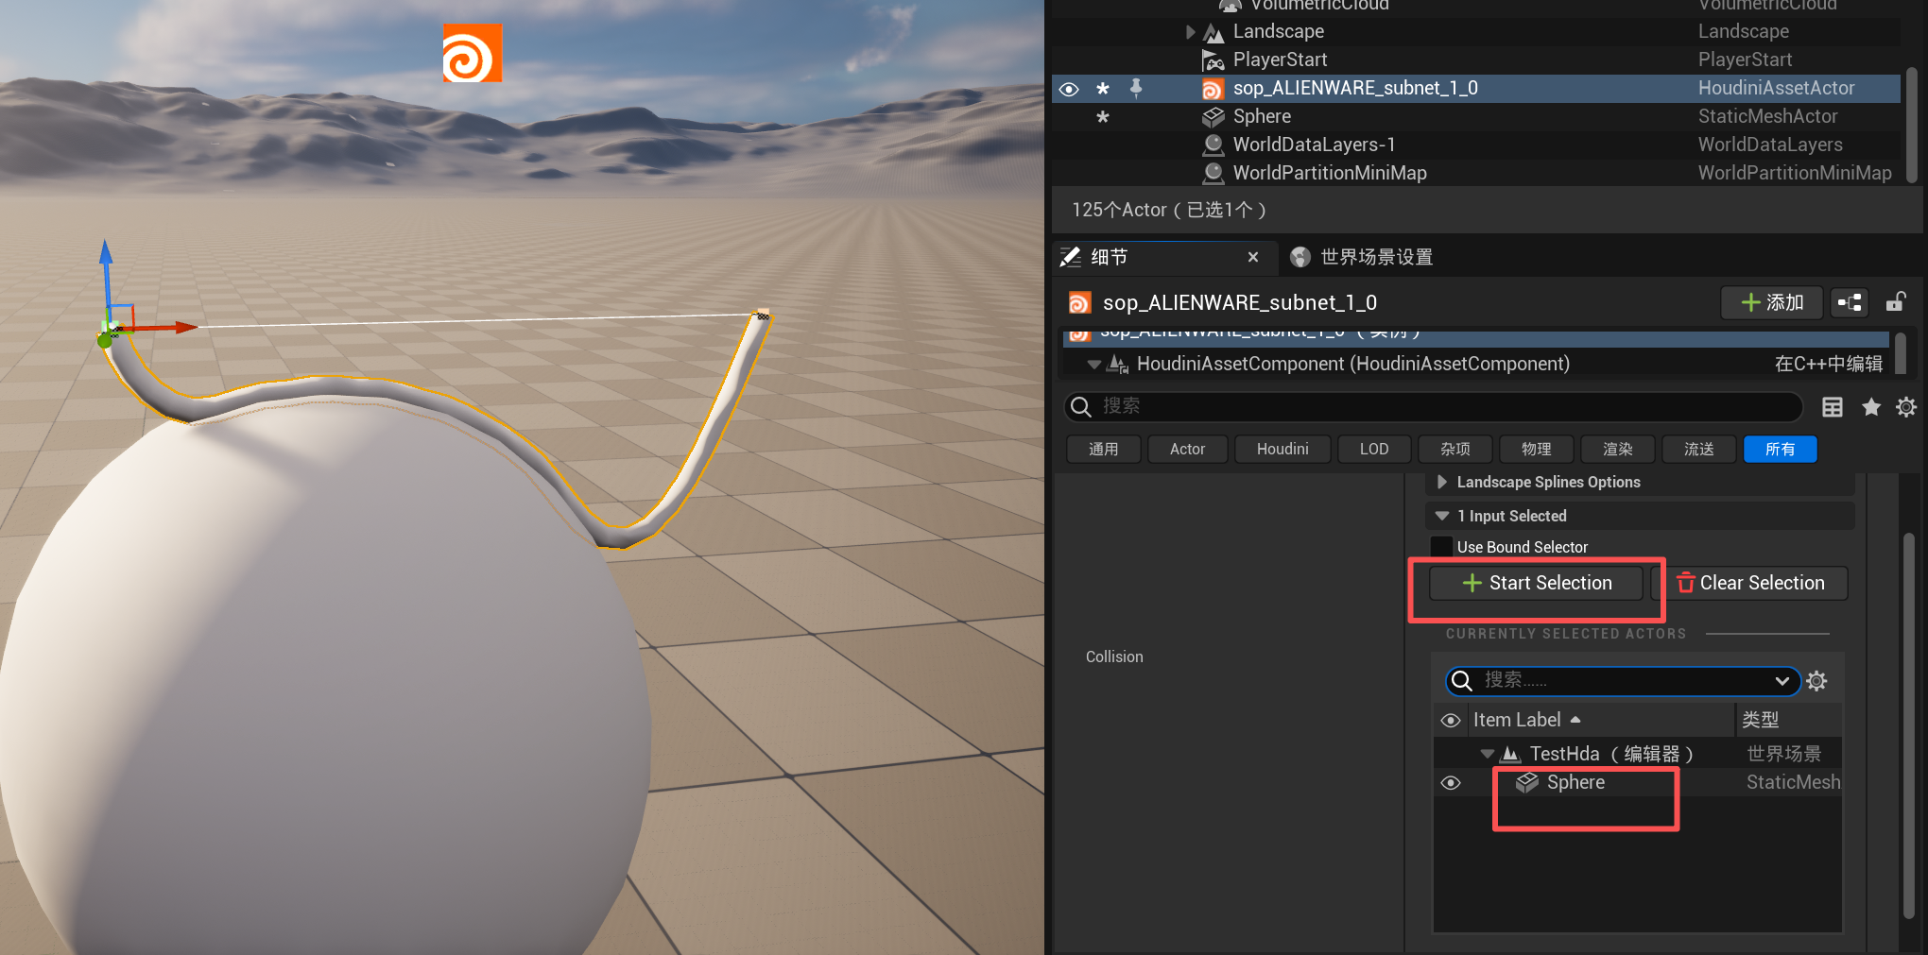
Task: Collapse the HoudiniAssetComponent tree row
Action: click(x=1094, y=365)
